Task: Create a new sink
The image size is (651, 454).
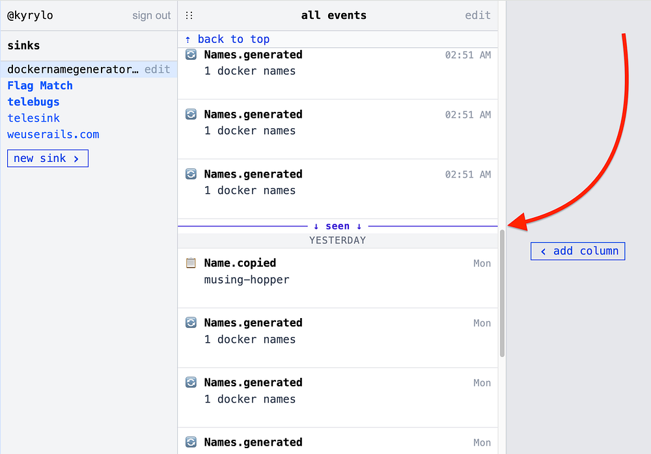Action: pyautogui.click(x=48, y=159)
